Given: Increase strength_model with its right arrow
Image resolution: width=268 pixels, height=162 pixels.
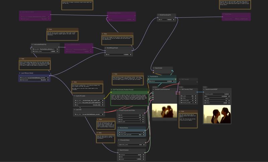Looking at the screenshot, I should tap(57, 52).
